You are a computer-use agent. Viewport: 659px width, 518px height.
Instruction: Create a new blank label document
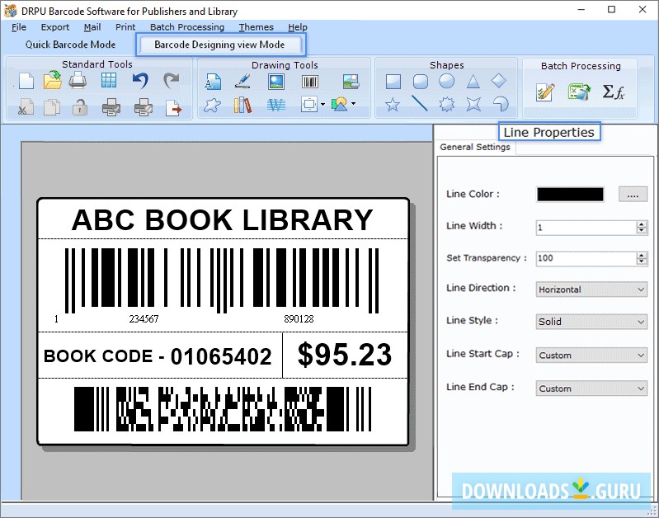point(26,81)
